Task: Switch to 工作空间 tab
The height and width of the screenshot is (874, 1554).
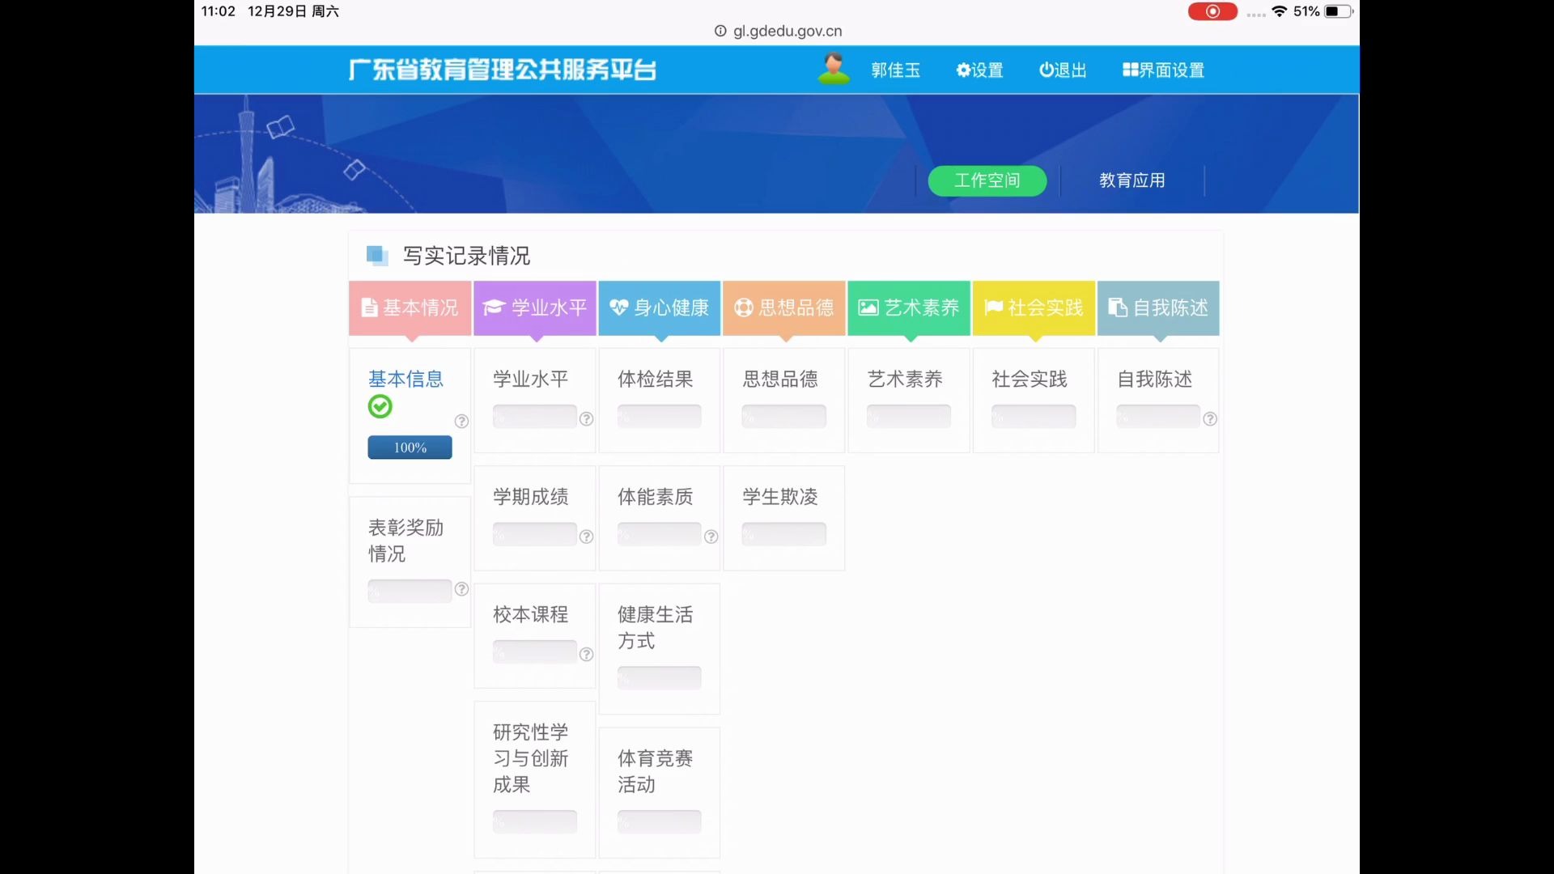Action: coord(987,180)
